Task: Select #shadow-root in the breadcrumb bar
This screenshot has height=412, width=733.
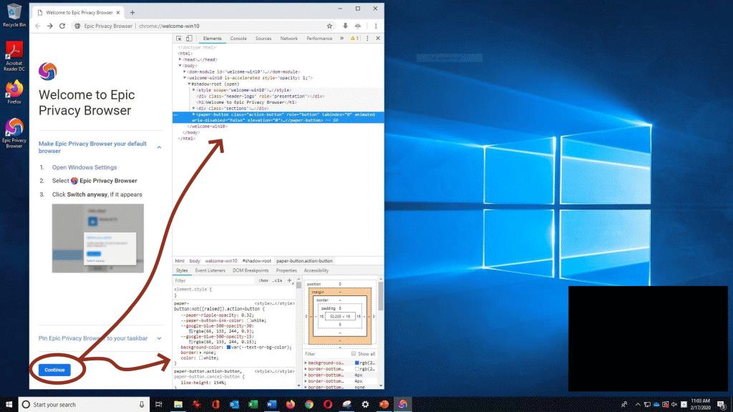Action: click(257, 261)
